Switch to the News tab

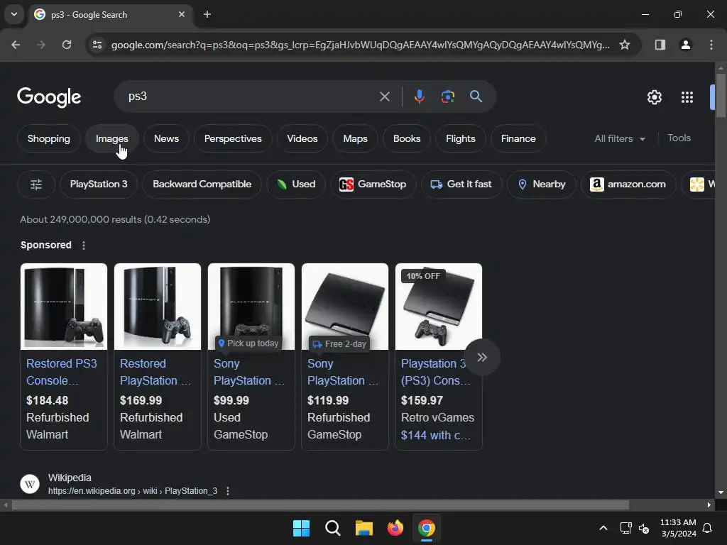click(x=166, y=138)
